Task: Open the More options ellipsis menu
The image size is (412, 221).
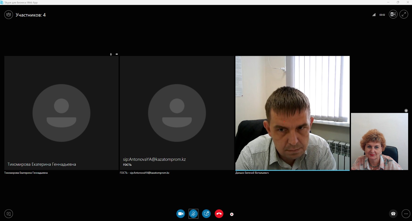Action: pyautogui.click(x=406, y=214)
